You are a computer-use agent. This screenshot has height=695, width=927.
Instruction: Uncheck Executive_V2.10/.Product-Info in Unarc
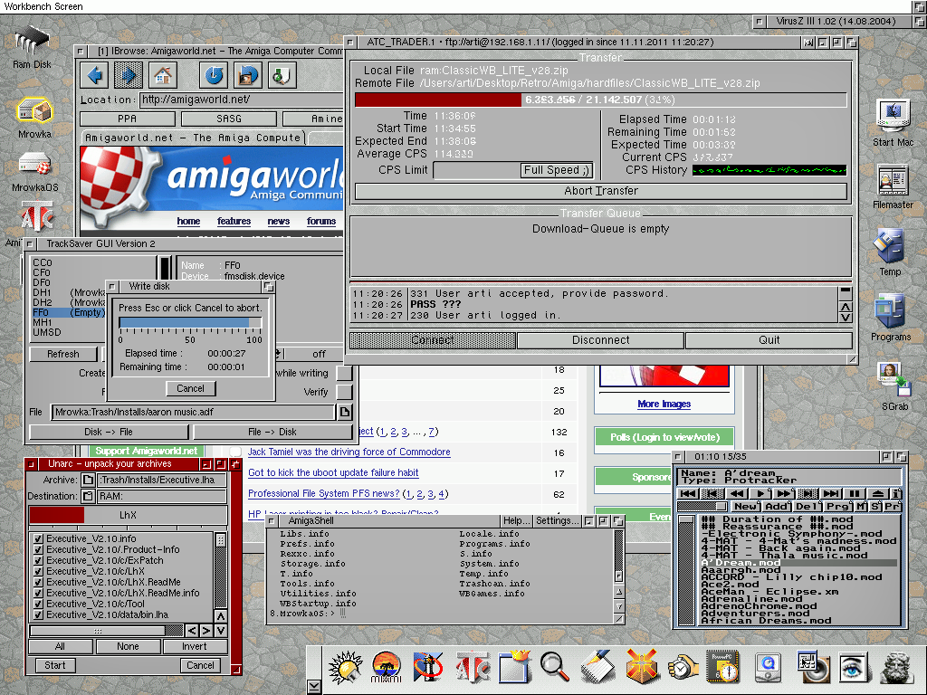click(x=38, y=549)
